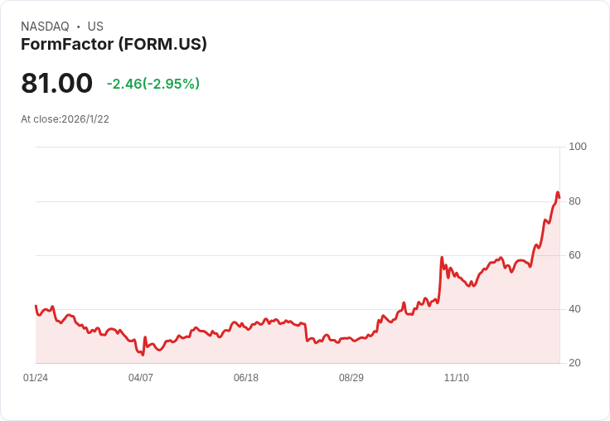Click the chart's lowest dip near 04/07

click(143, 355)
